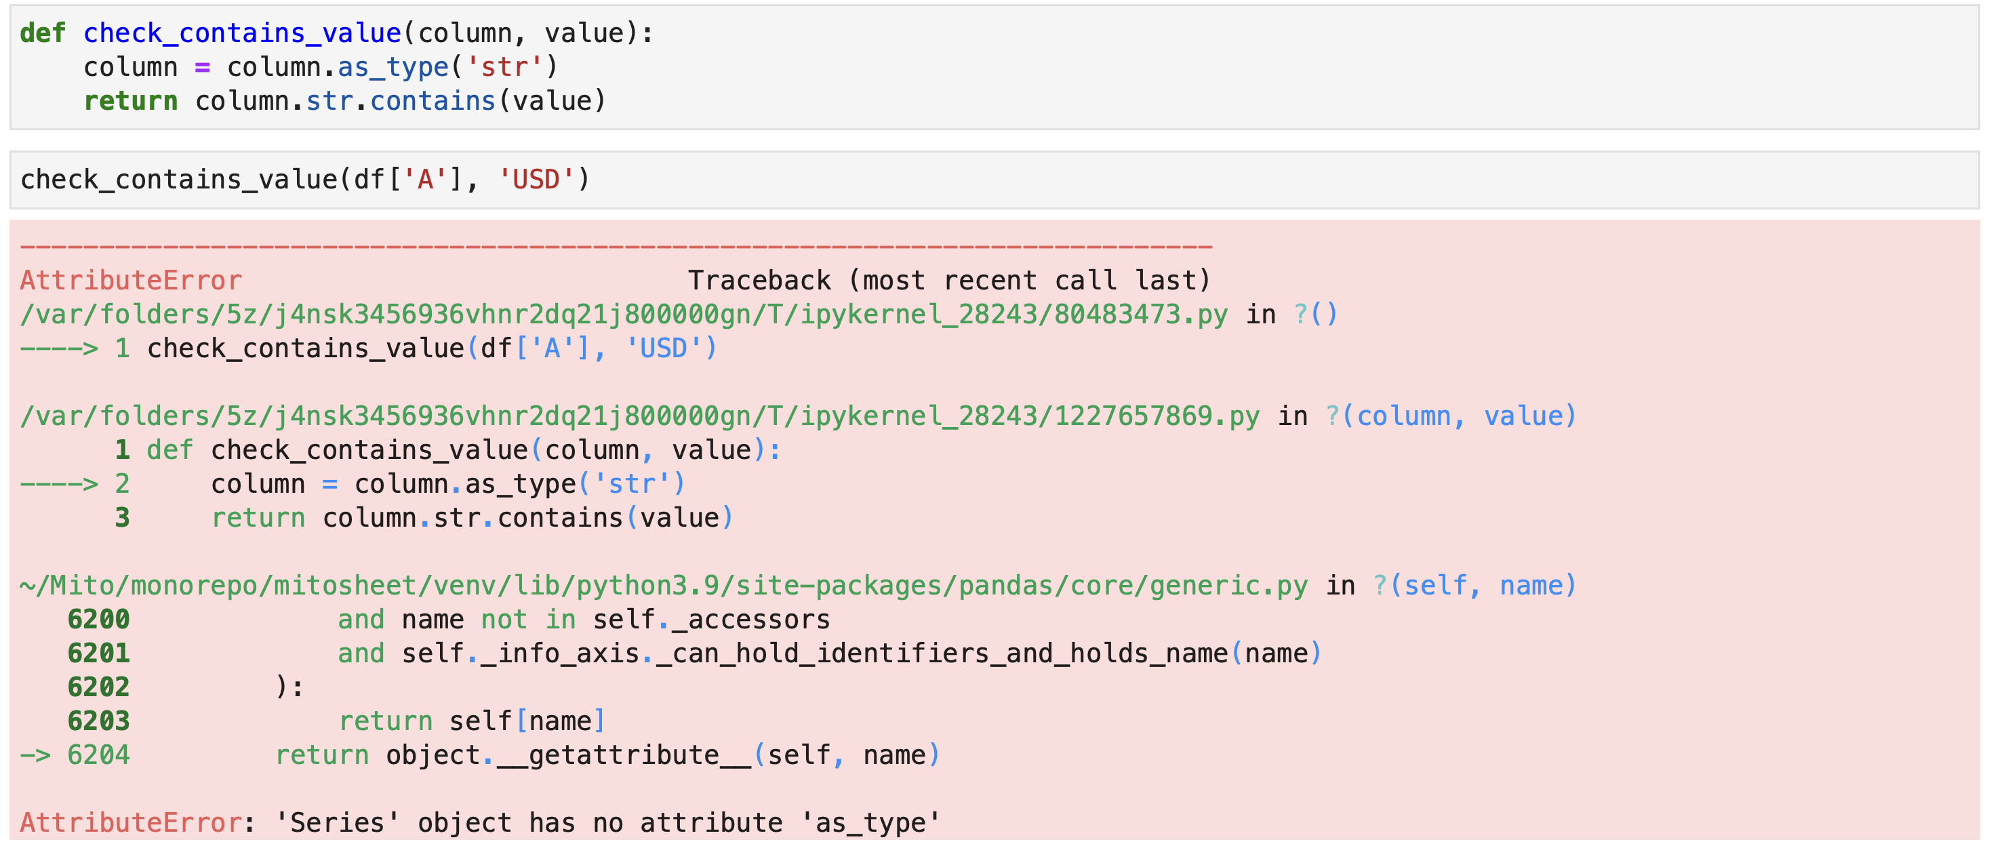
Task: Click the Traceback (most recent call last) text
Action: tap(948, 280)
